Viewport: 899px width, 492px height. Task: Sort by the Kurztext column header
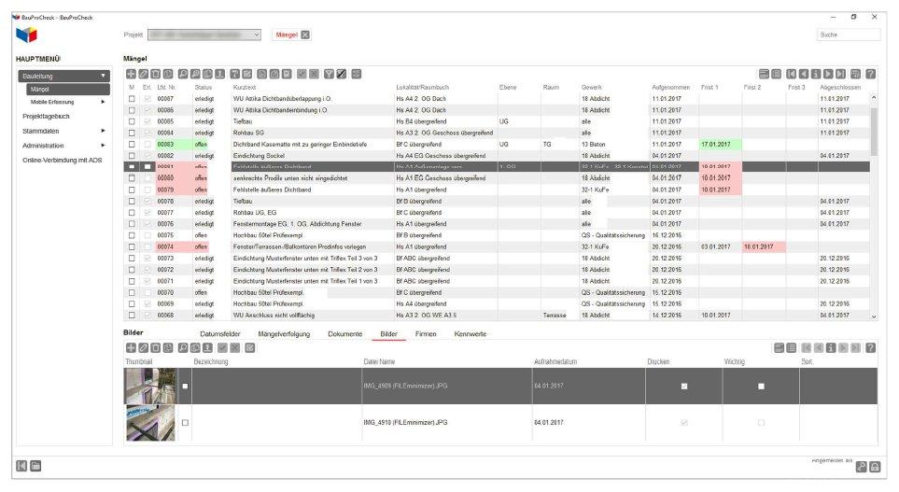pyautogui.click(x=245, y=87)
